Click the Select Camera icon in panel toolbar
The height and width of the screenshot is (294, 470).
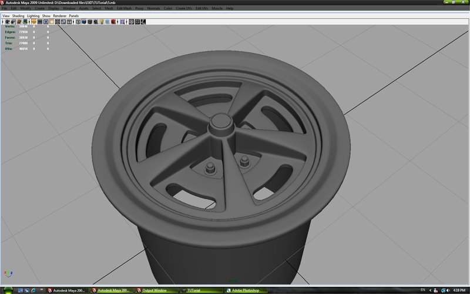pos(6,22)
